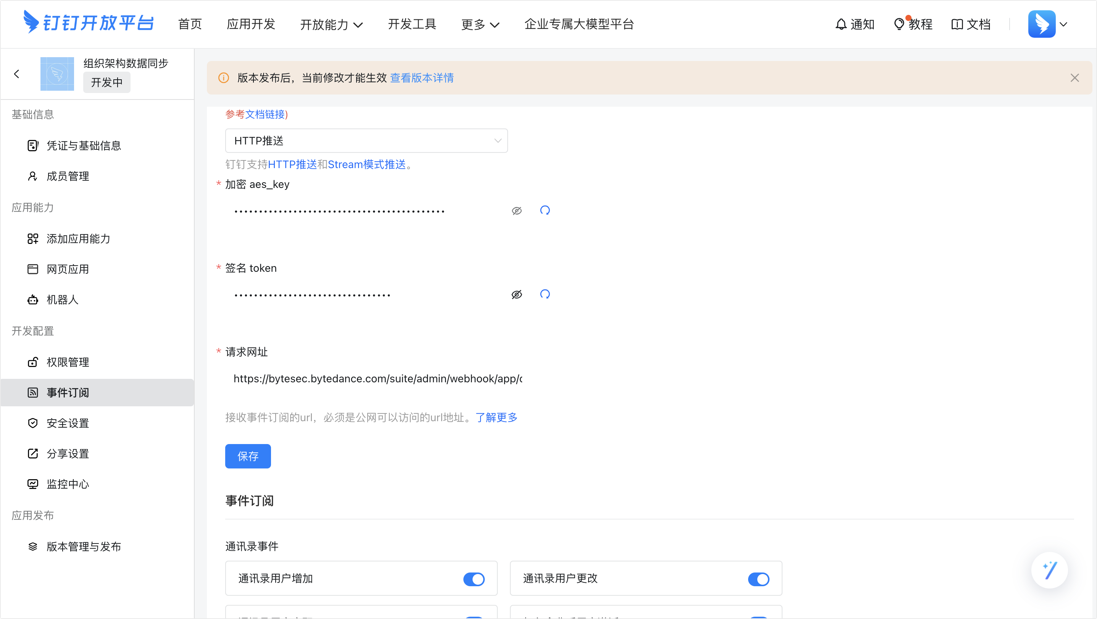Open 添加应用能力 in the sidebar
Viewport: 1097px width, 619px height.
97,239
